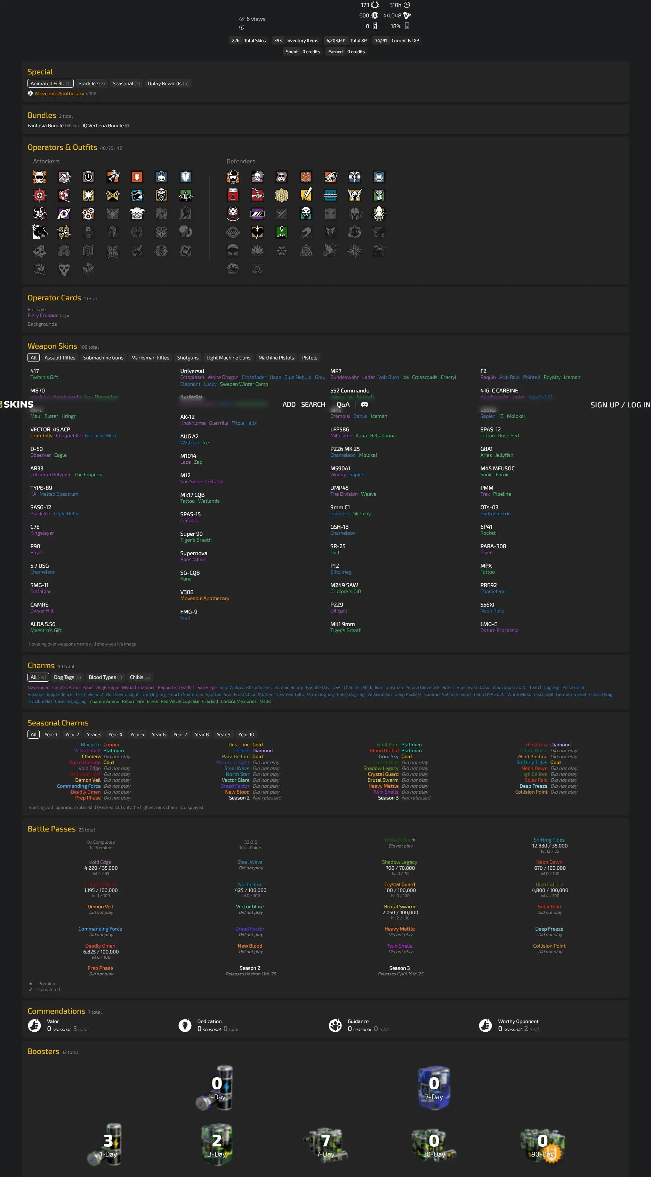
Task: Go to the SKINS logo home link
Action: tap(17, 404)
